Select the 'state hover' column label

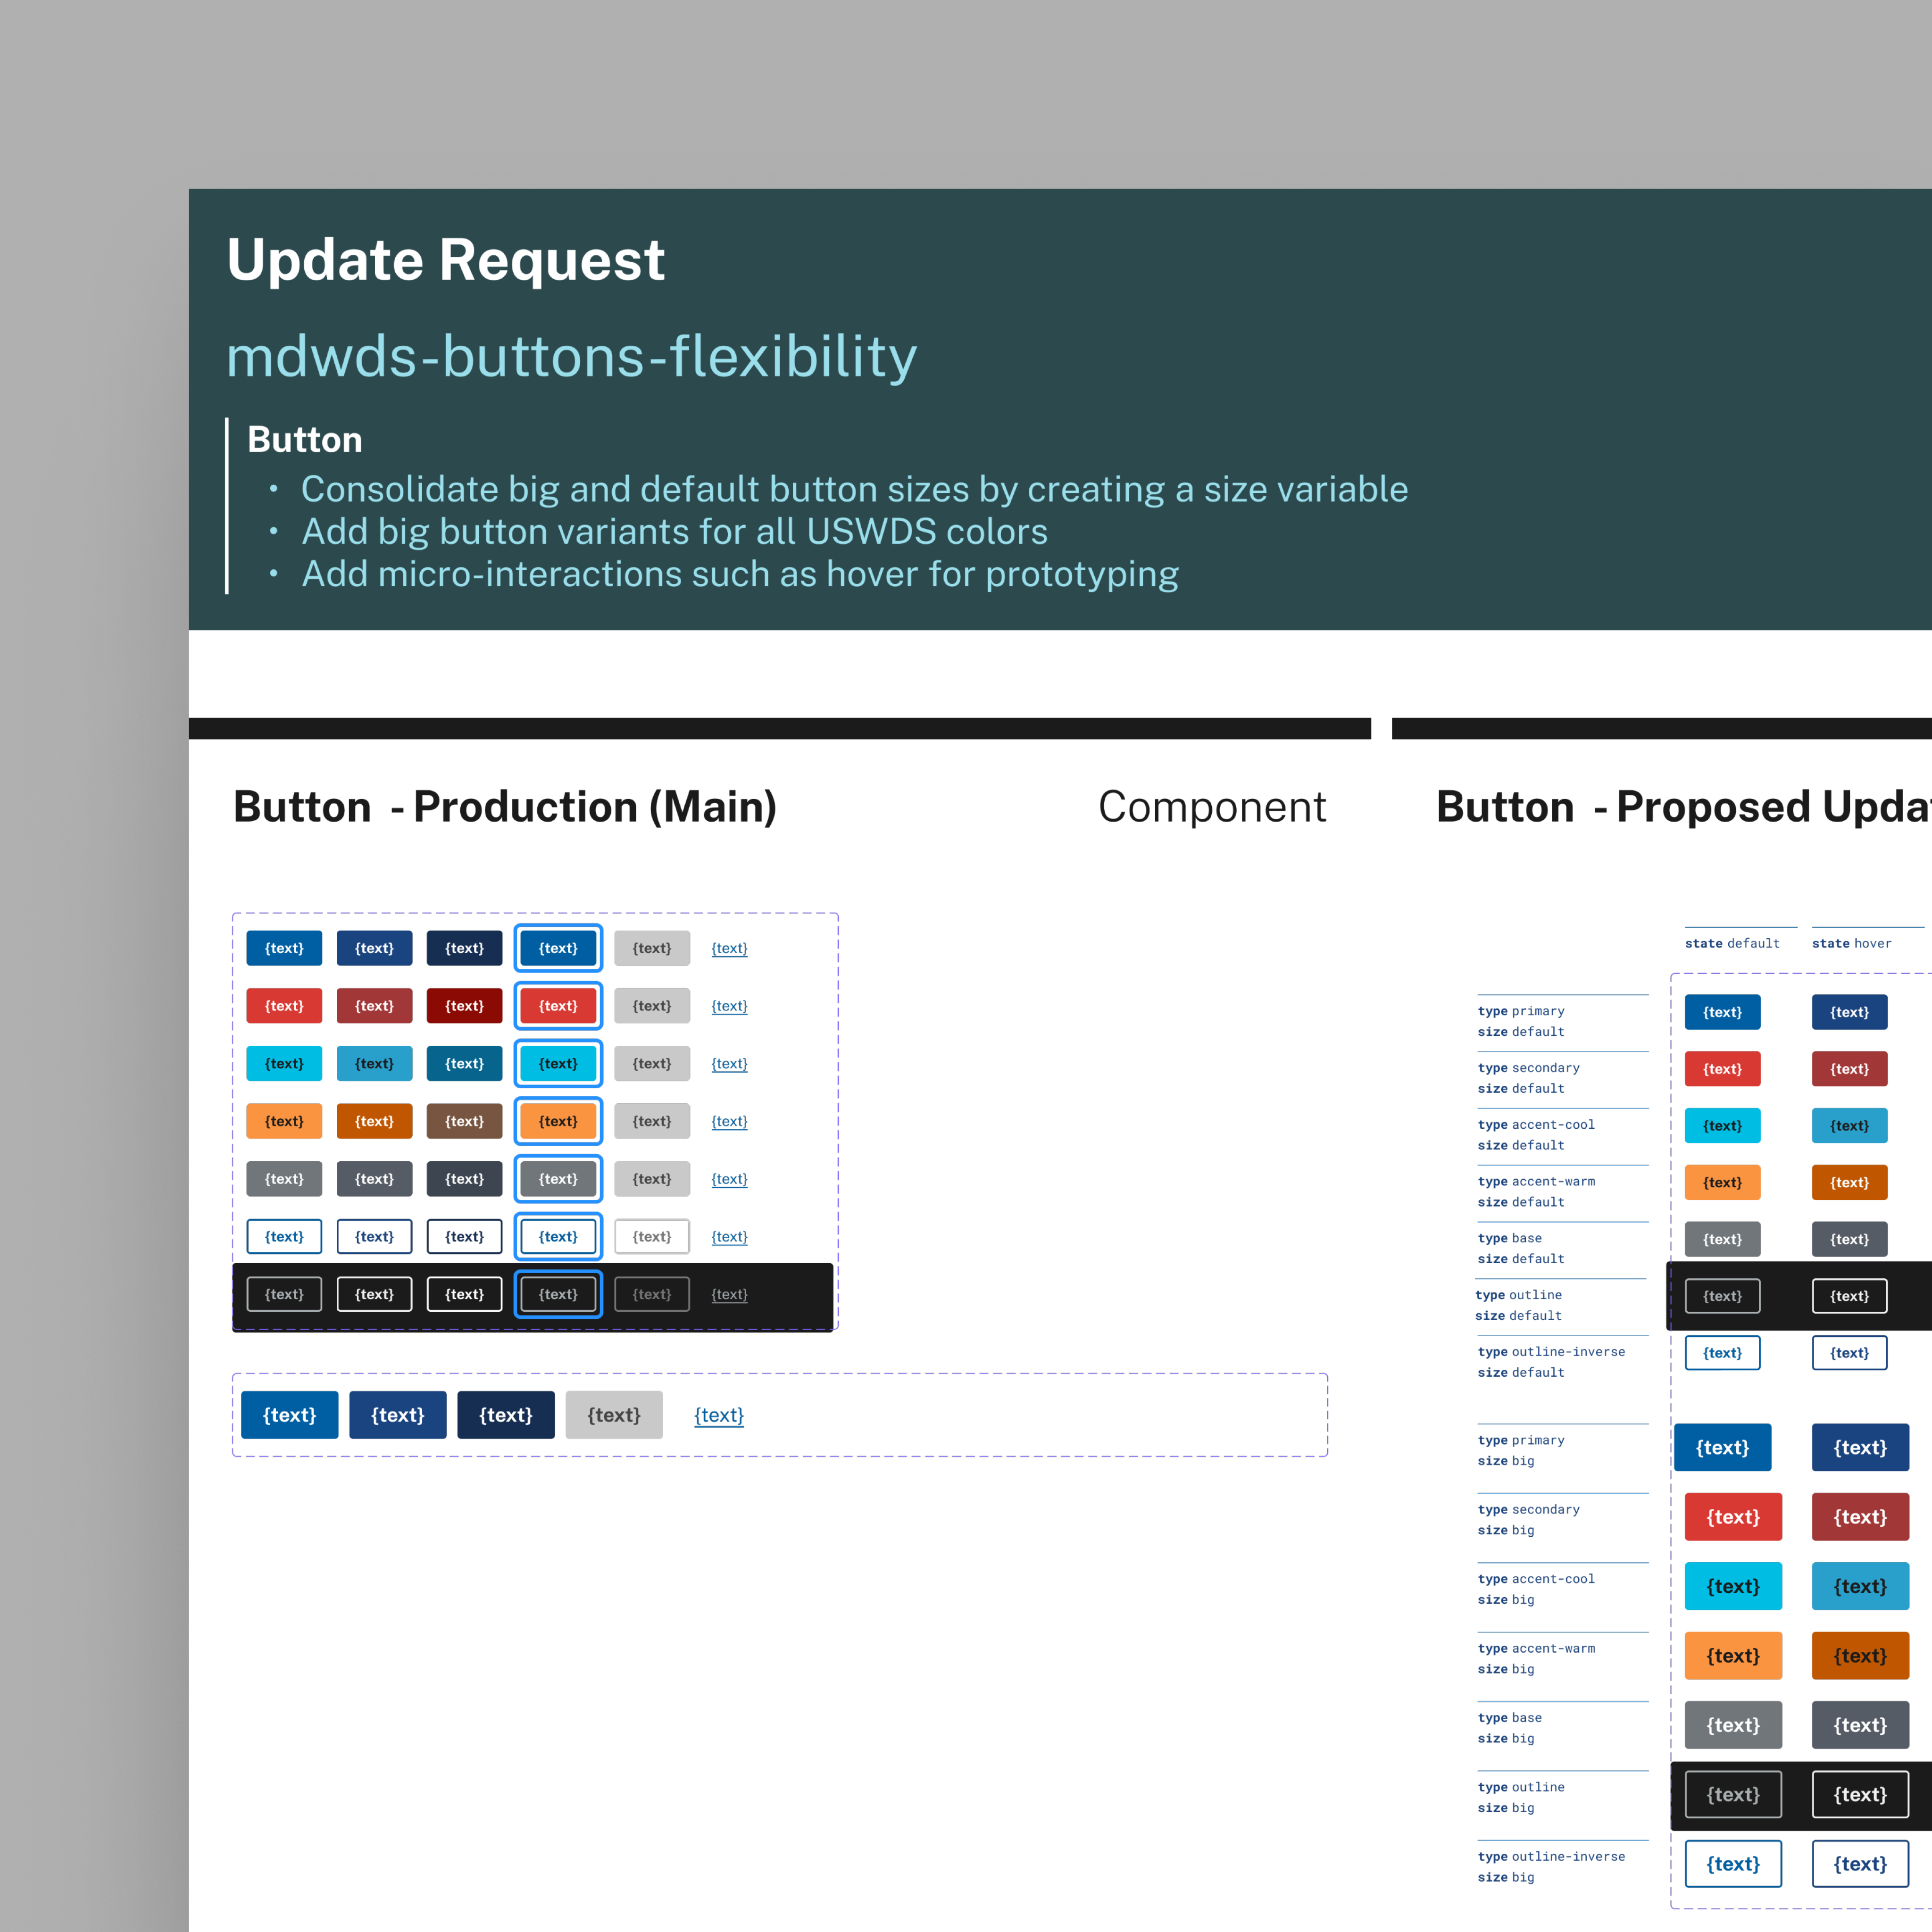pos(1851,943)
